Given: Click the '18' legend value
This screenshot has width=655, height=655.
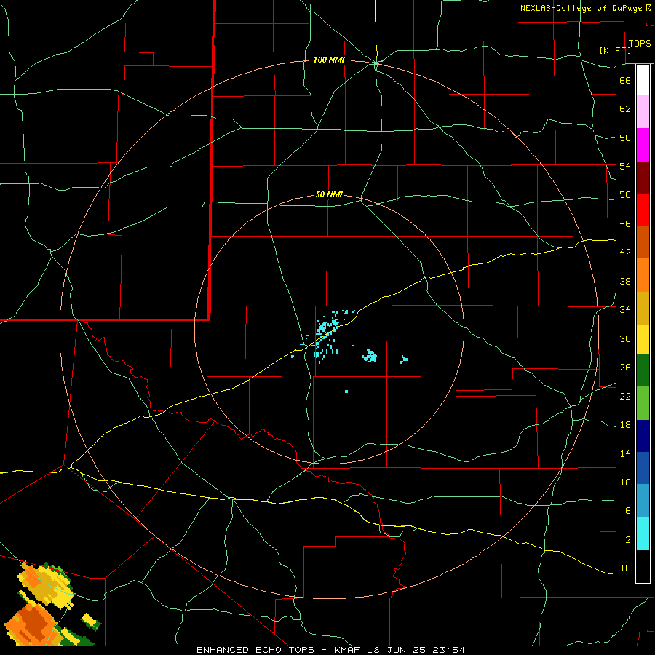Looking at the screenshot, I should coord(625,425).
